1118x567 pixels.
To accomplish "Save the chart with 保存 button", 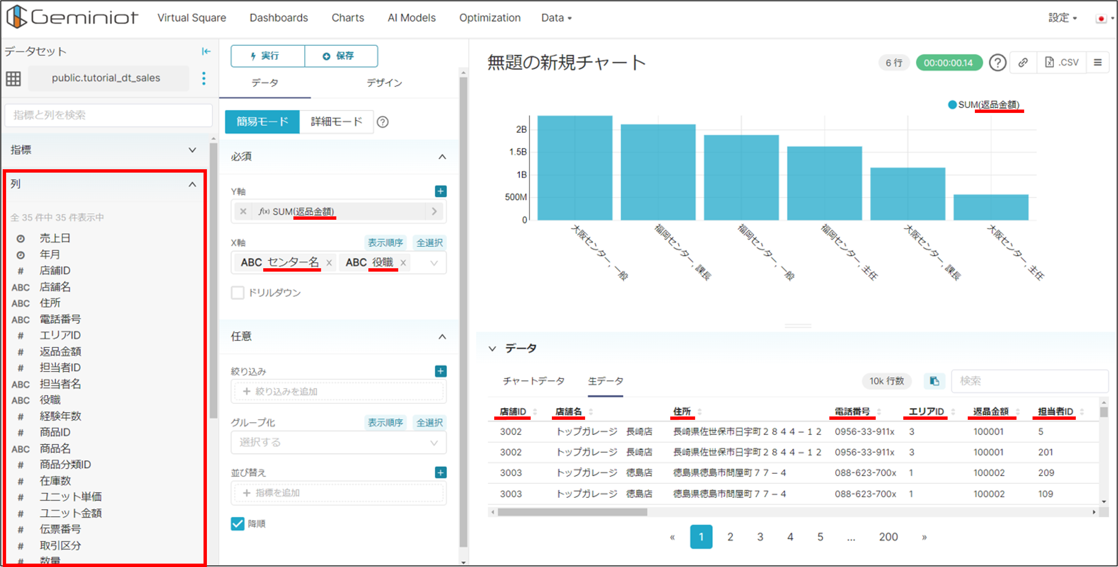I will pyautogui.click(x=341, y=56).
